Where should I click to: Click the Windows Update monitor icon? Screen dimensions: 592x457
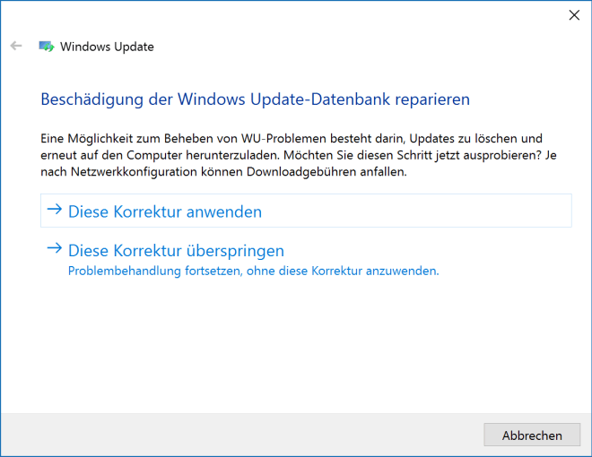click(47, 47)
